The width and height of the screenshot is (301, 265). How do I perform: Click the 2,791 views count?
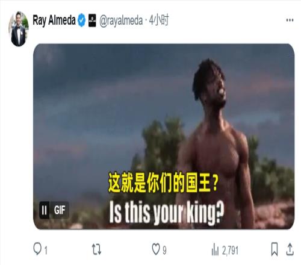tap(230, 251)
